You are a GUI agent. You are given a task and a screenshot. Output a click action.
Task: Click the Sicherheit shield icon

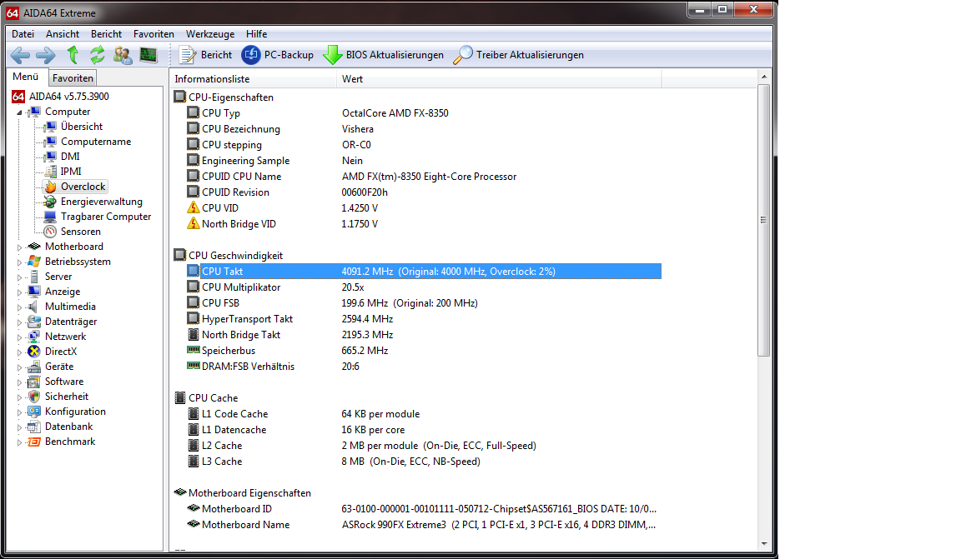click(34, 397)
